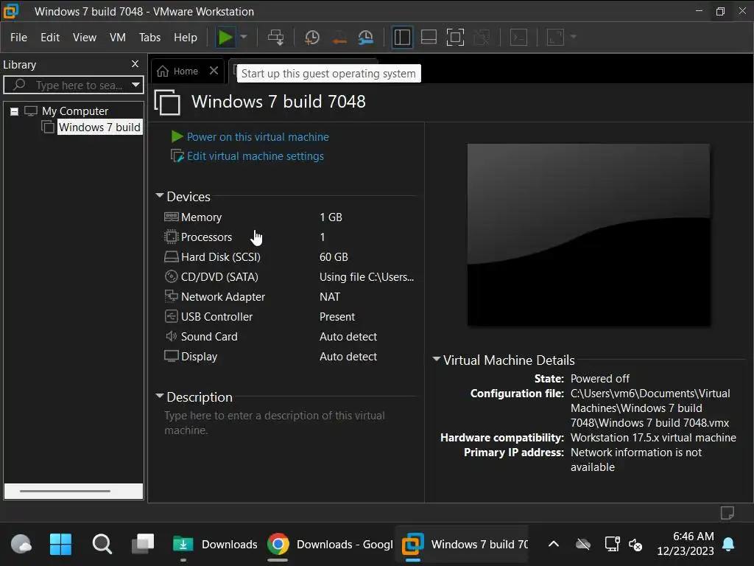Open the Snapshot Manager toolbar icon
Image resolution: width=754 pixels, height=566 pixels.
point(366,37)
